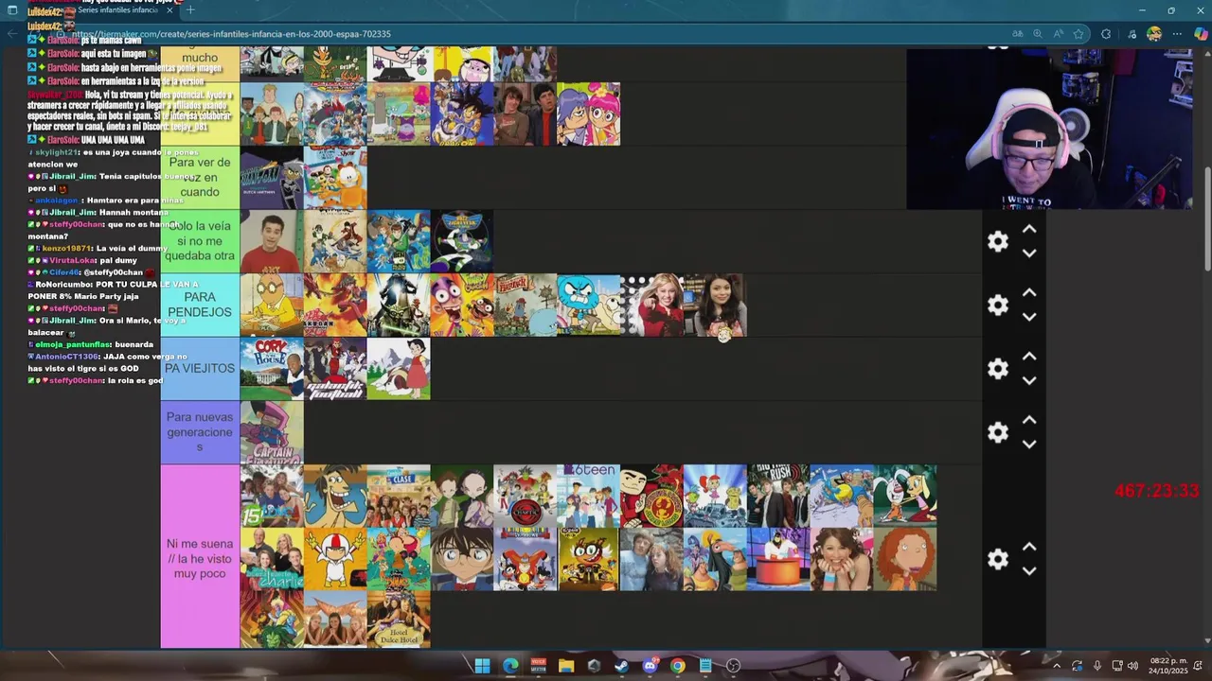
Task: Open Microsoft Edge from the taskbar
Action: (510, 666)
